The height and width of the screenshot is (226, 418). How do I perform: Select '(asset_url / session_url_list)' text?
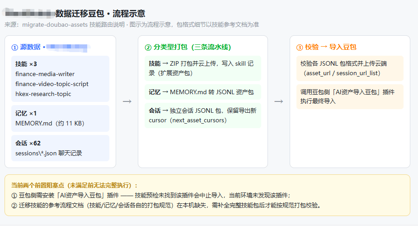coord(342,73)
